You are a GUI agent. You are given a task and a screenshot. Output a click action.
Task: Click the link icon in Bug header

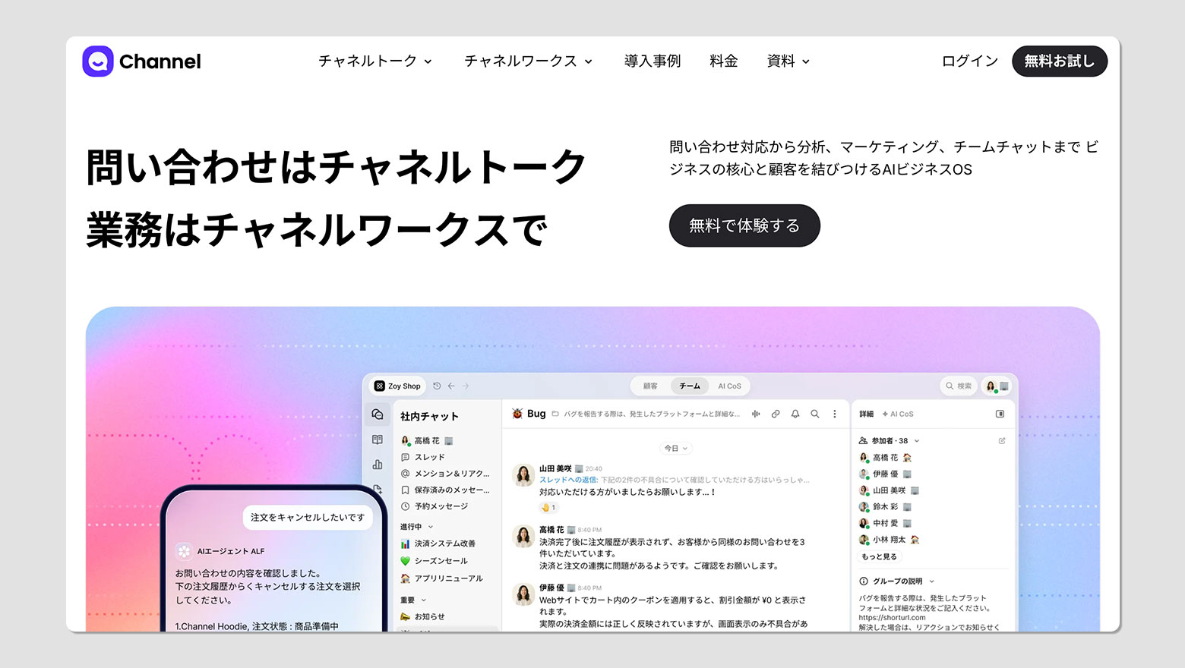click(776, 414)
